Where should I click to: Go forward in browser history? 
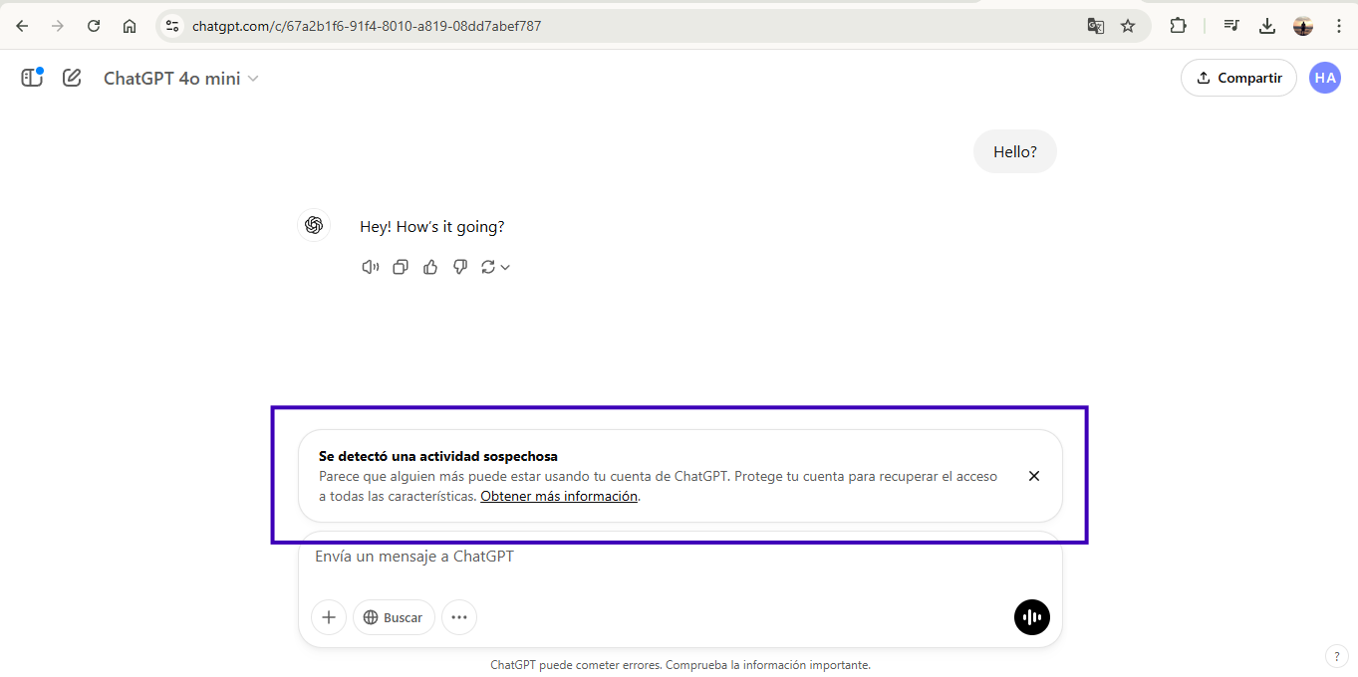click(58, 26)
